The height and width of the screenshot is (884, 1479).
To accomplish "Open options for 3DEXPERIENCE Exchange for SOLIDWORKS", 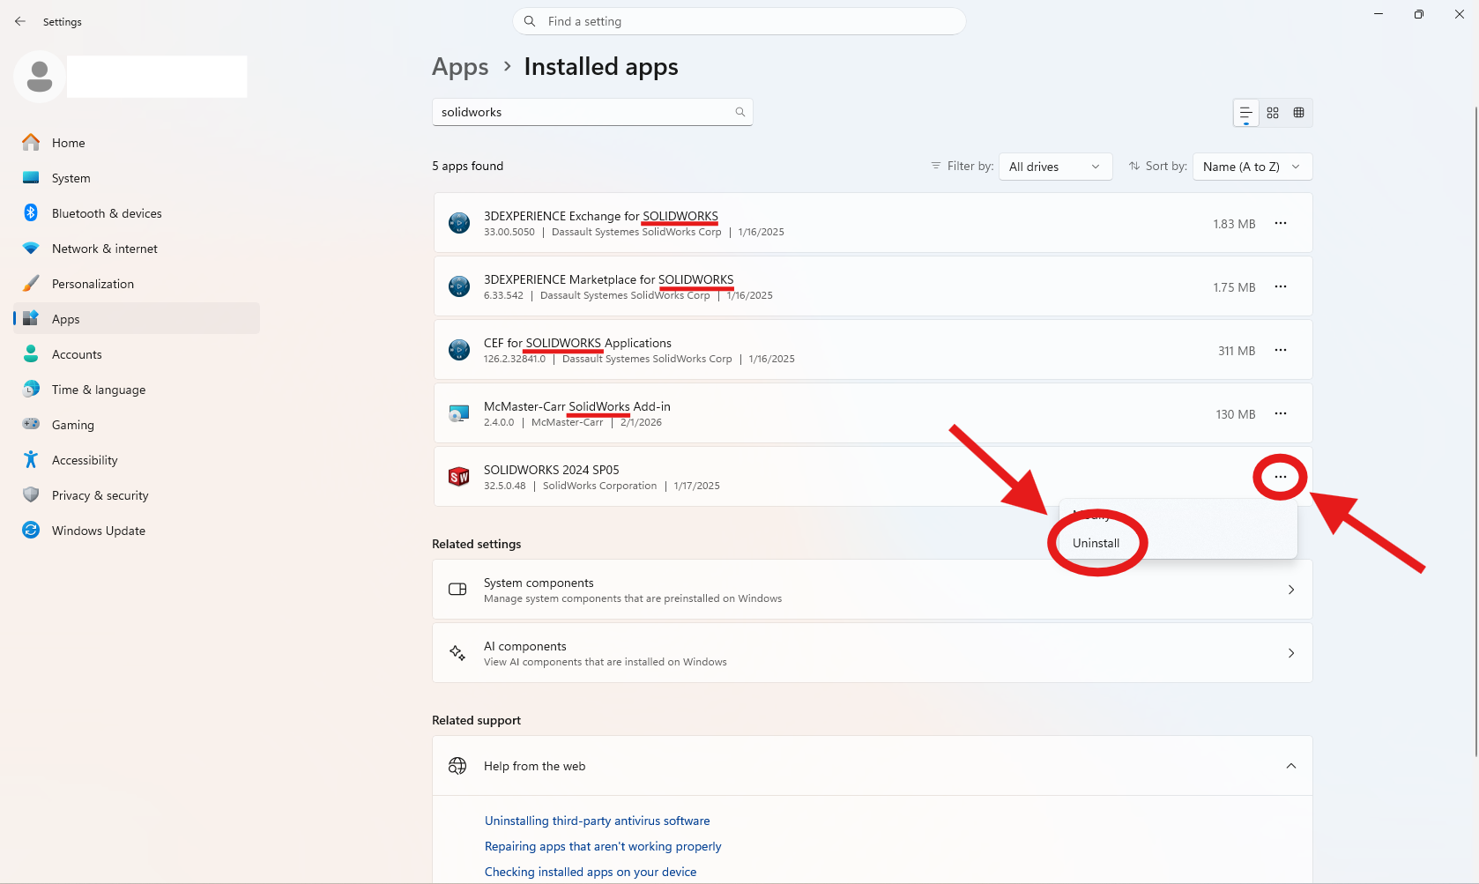I will tap(1281, 223).
